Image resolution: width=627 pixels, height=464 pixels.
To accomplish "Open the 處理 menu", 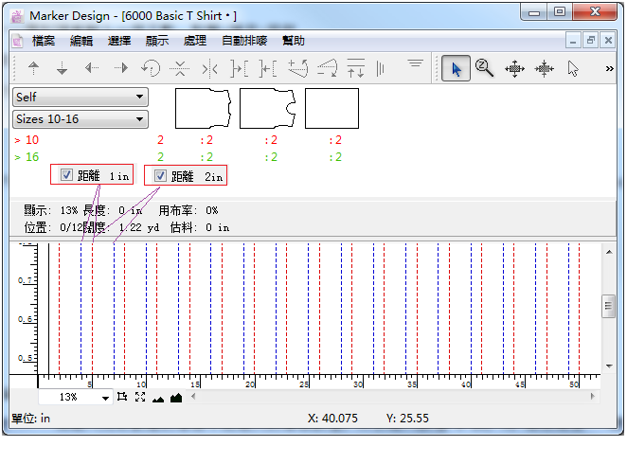I will [195, 41].
